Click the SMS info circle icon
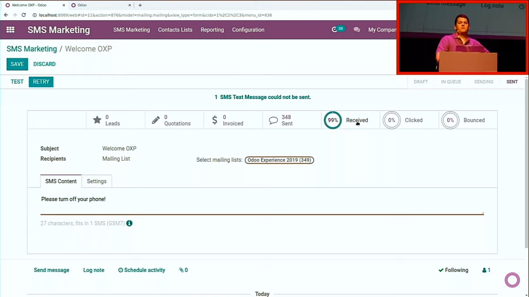The width and height of the screenshot is (529, 297). 129,223
